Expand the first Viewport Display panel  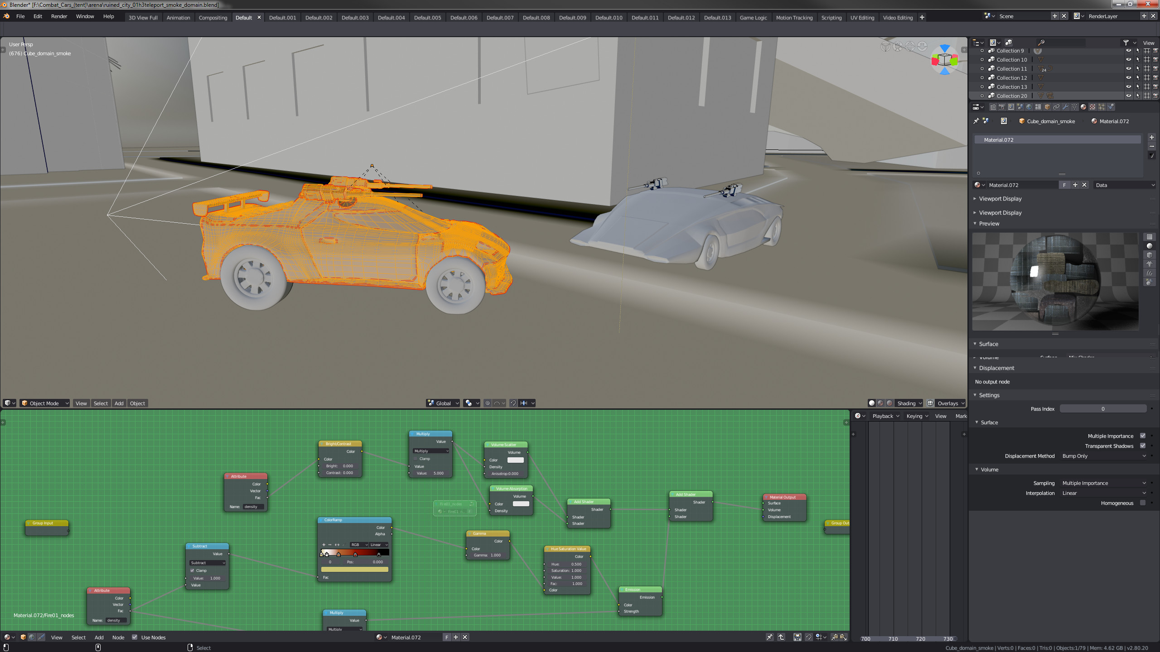[975, 198]
